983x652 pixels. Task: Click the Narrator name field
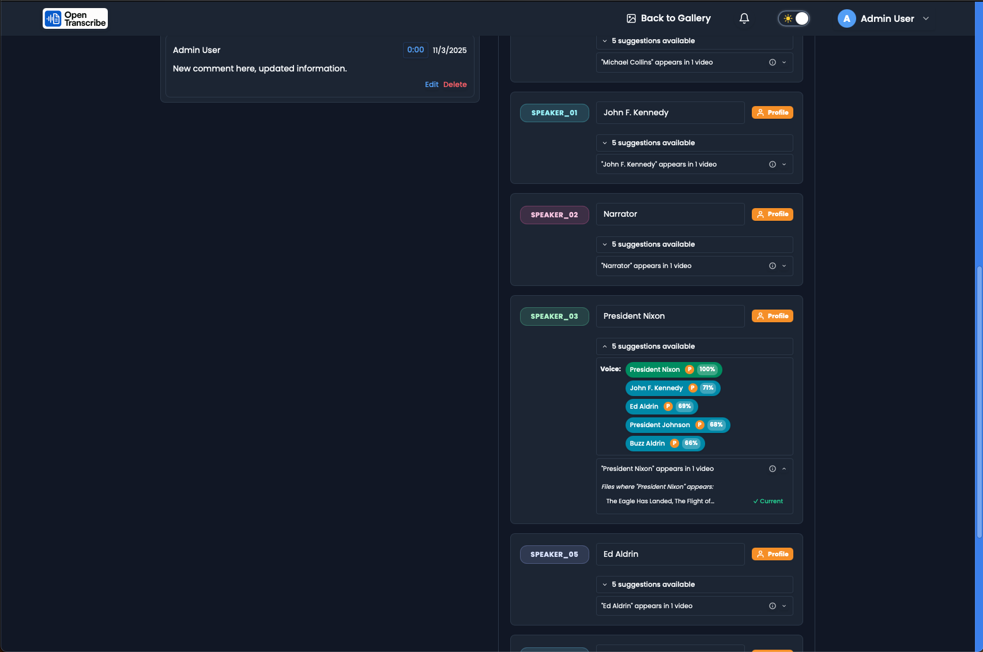(671, 214)
